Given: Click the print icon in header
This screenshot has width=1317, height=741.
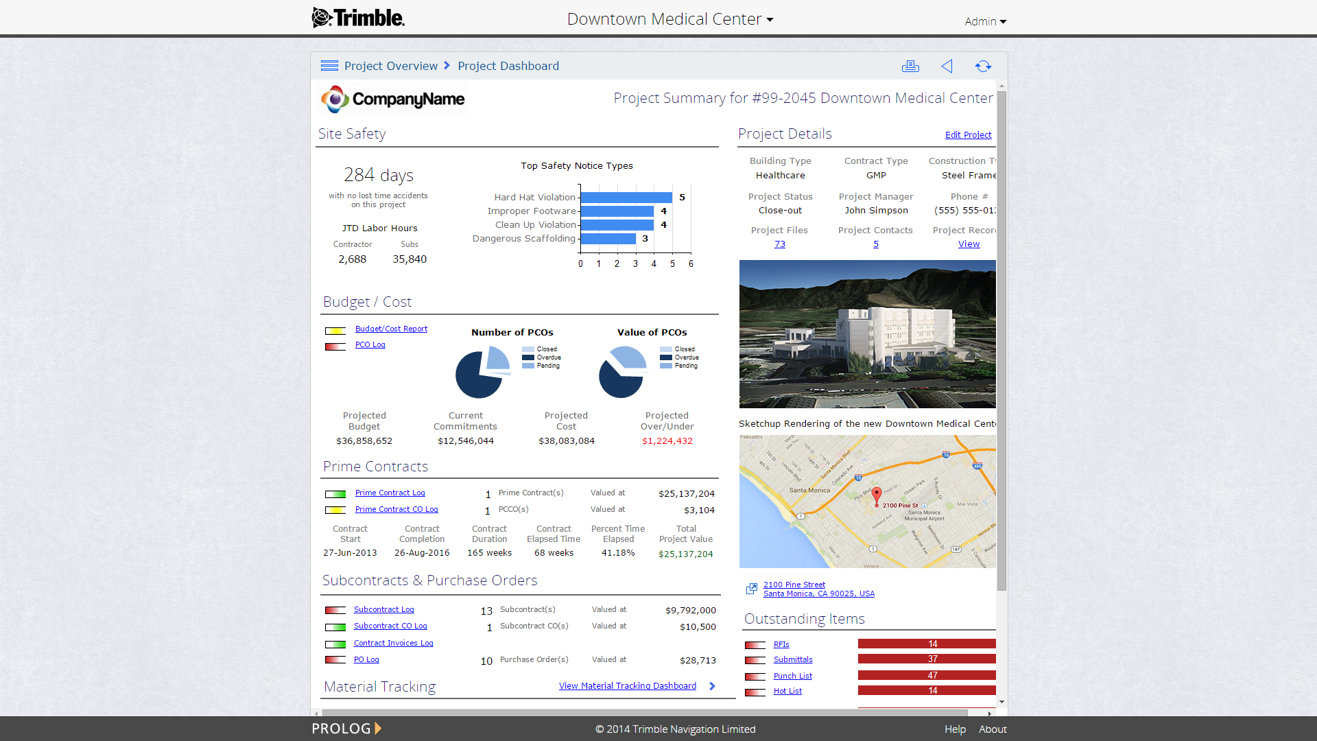Looking at the screenshot, I should tap(910, 66).
